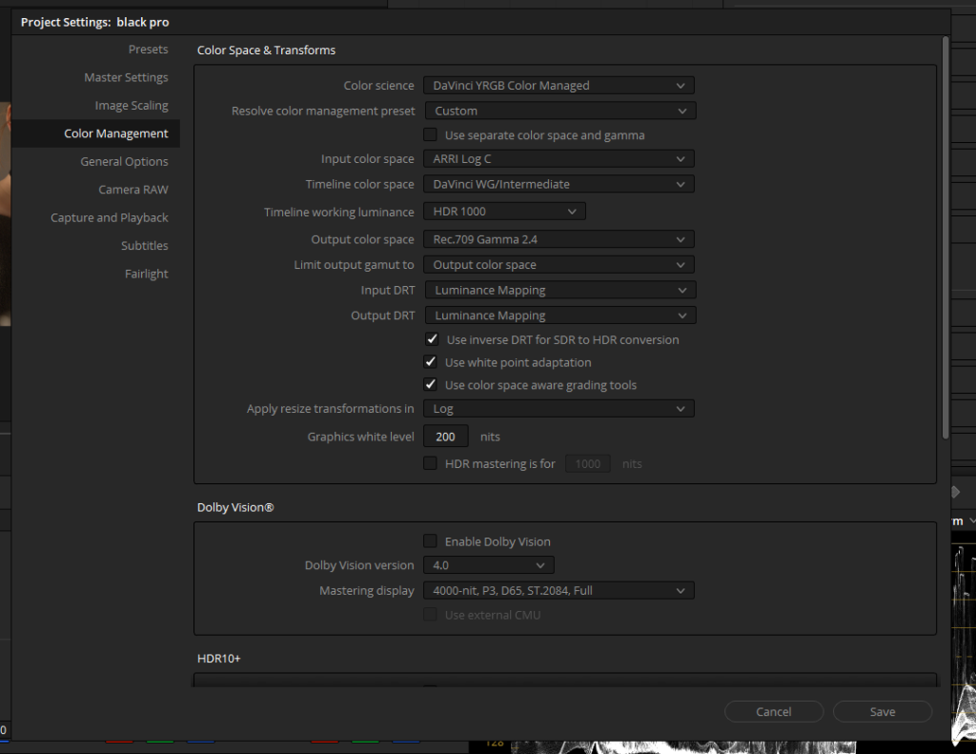
Task: Open Resolve color management preset dropdown
Action: [x=560, y=111]
